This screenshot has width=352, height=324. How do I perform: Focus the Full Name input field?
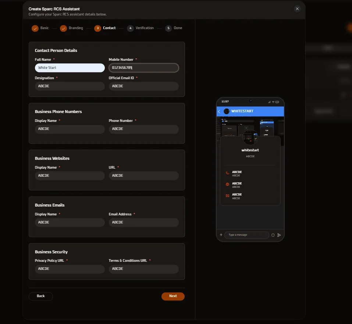click(x=70, y=68)
